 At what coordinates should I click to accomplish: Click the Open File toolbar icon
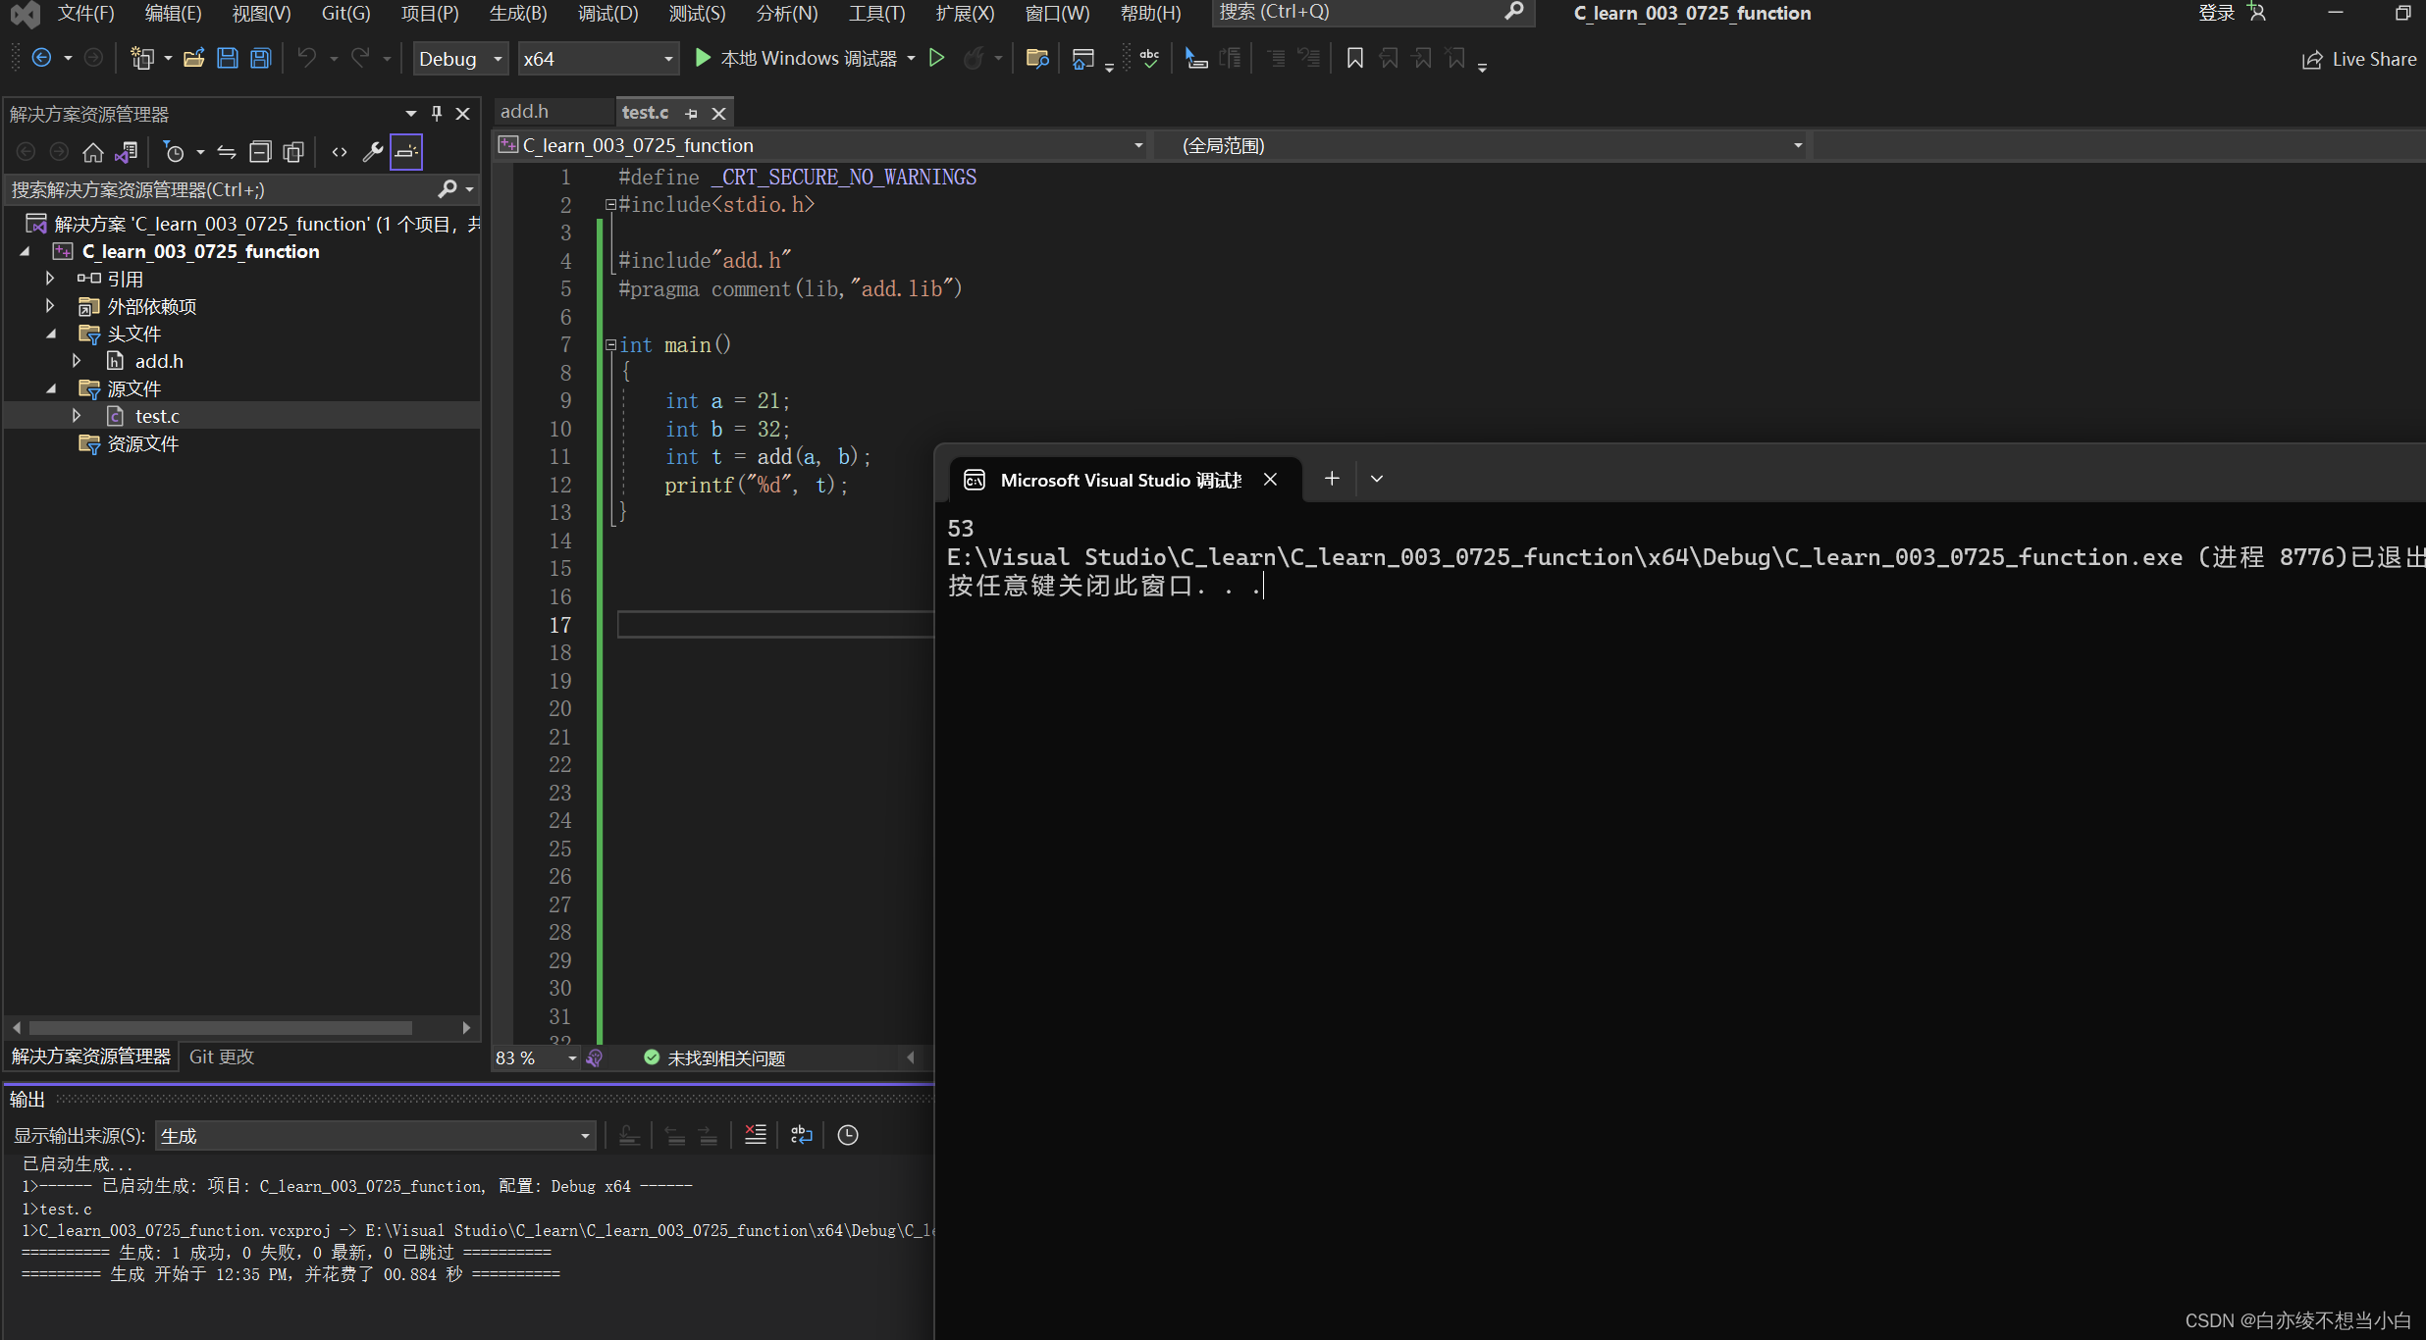(194, 59)
